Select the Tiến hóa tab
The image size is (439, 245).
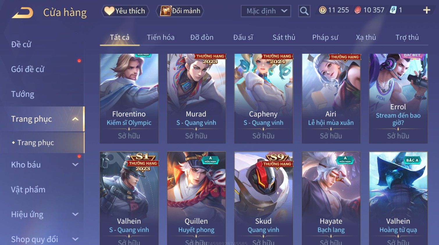(x=160, y=37)
